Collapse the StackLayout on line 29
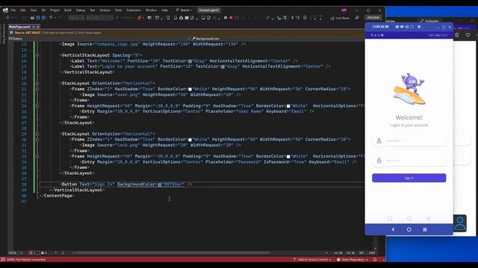The width and height of the screenshot is (478, 268). coord(37,134)
